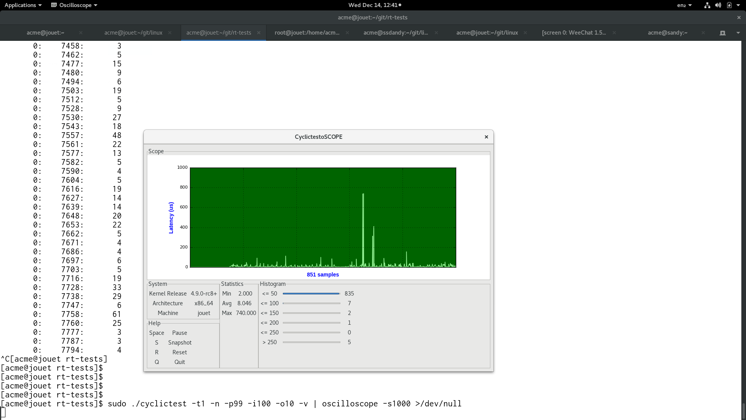Click the '<= 100' histogram bar
The width and height of the screenshot is (746, 420).
click(312, 303)
